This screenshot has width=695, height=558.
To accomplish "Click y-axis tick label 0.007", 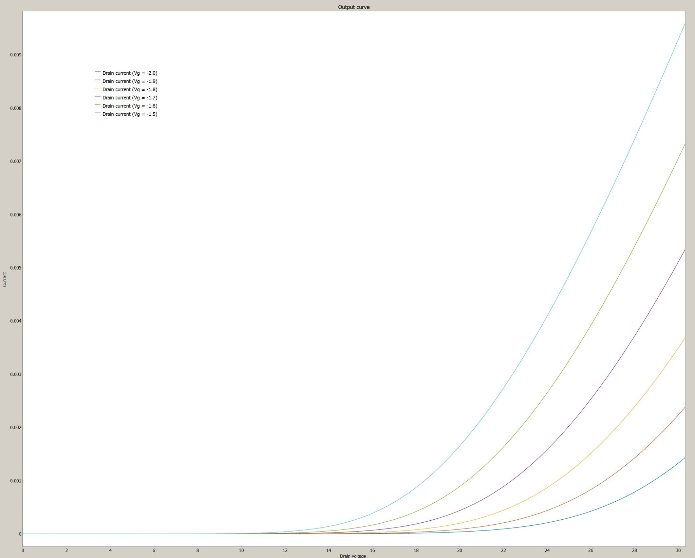I will coord(16,161).
